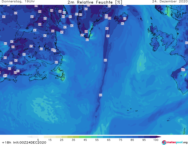
Task: Click the '65' tick on the color scale
Action: pos(109,140)
